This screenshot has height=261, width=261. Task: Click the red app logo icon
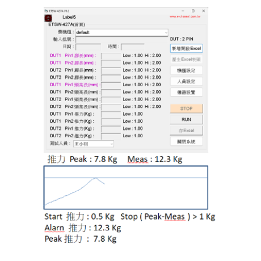48,18
